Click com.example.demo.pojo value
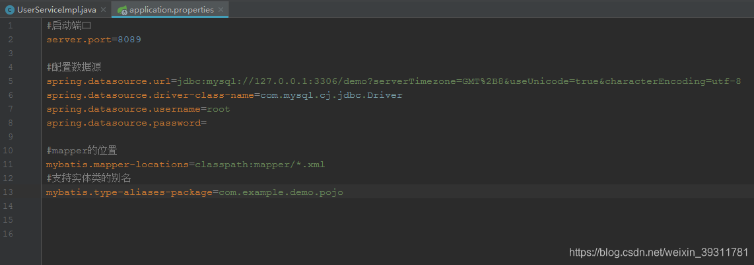 click(281, 192)
